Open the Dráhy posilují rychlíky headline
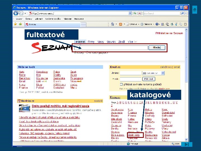Viewport: 201px width, 151px height. 60,106
